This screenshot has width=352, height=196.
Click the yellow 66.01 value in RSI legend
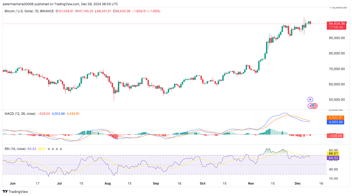pyautogui.click(x=42, y=149)
